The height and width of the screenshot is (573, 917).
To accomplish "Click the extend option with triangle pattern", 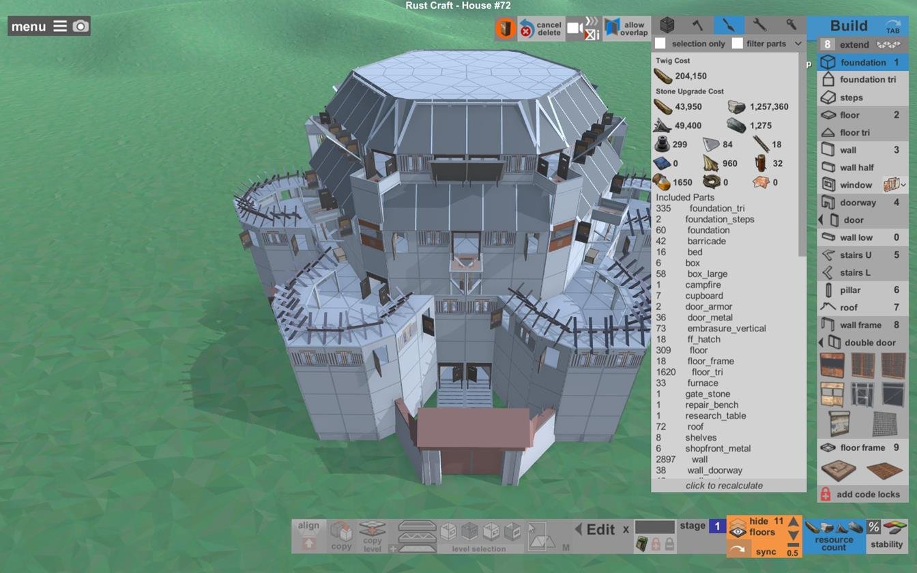I will coord(863,44).
